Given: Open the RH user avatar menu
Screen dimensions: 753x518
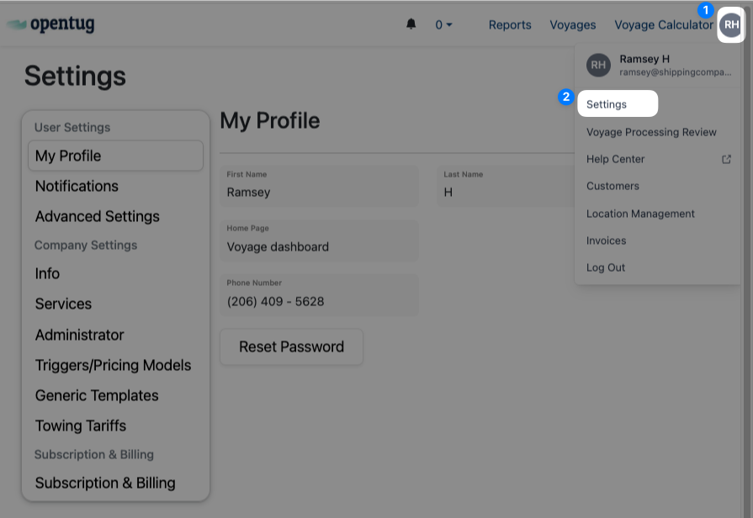Looking at the screenshot, I should pyautogui.click(x=731, y=25).
